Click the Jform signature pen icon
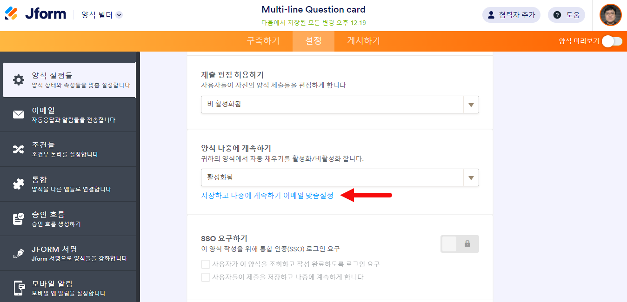The height and width of the screenshot is (302, 627). [x=19, y=254]
